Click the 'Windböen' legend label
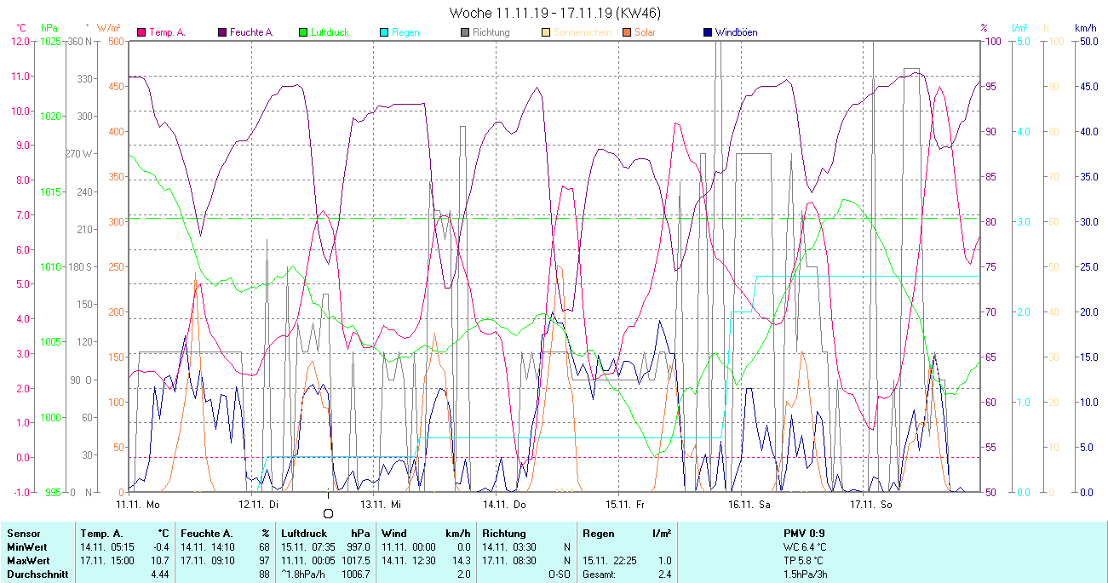Viewport: 1108px width, 583px height. (x=737, y=32)
